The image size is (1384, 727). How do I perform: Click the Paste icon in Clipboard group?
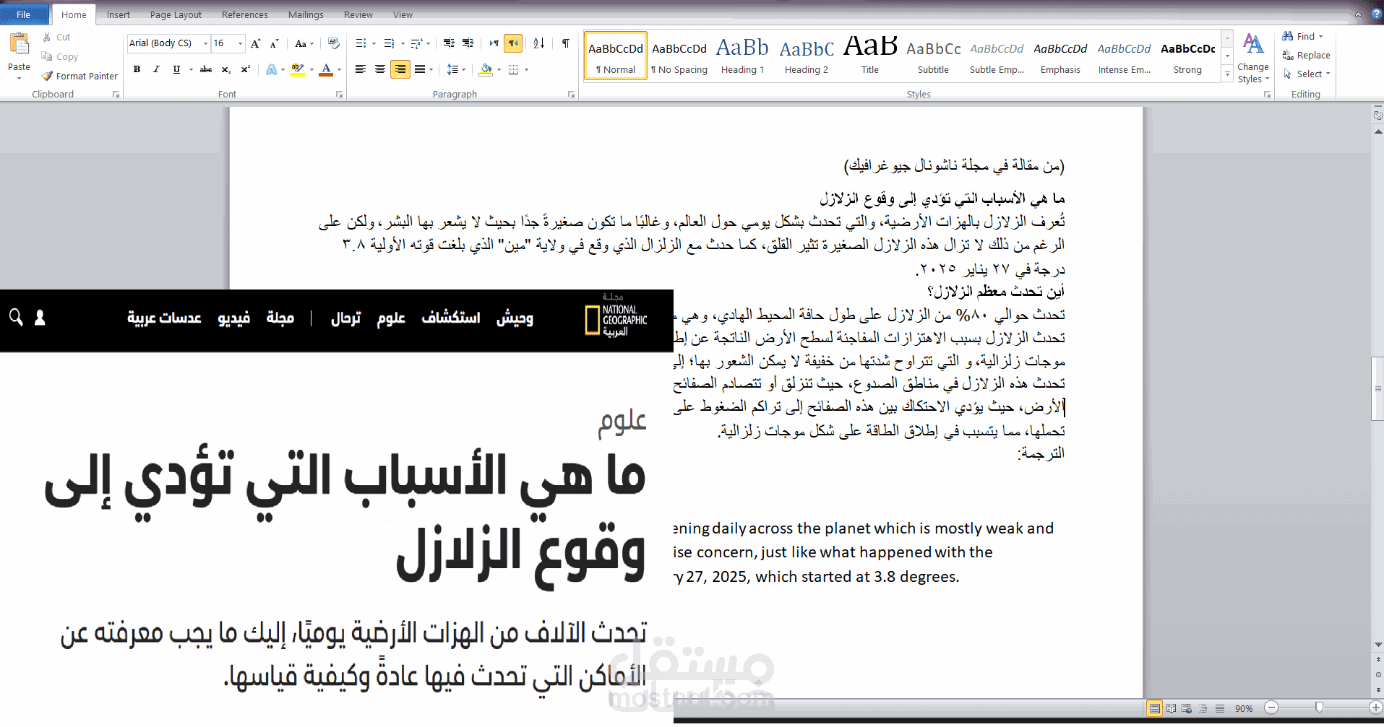pyautogui.click(x=19, y=45)
